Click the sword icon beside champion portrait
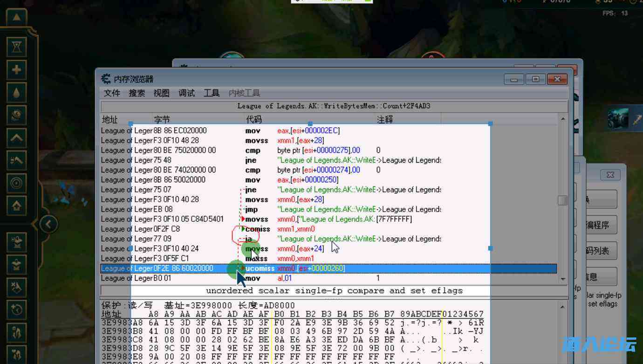643x364 pixels. [637, 119]
